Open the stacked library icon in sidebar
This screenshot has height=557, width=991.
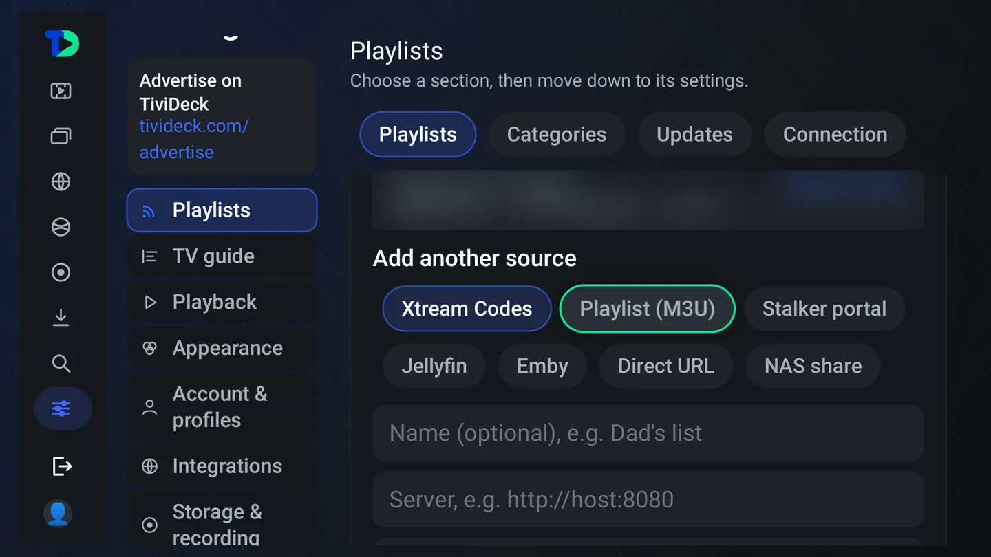[x=61, y=136]
